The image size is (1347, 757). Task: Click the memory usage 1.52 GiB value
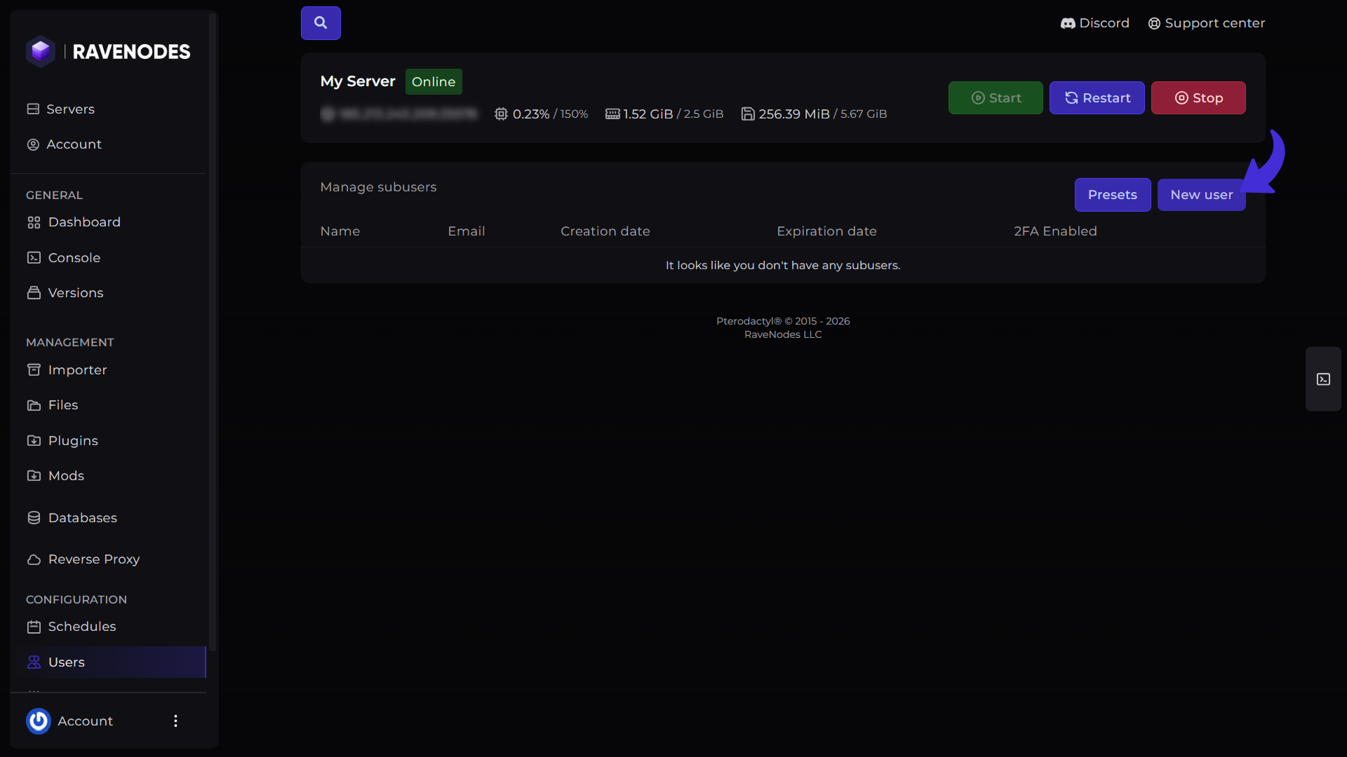click(648, 114)
